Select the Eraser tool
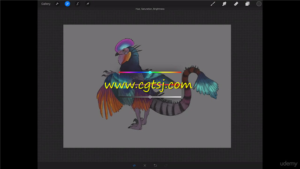 (236, 4)
